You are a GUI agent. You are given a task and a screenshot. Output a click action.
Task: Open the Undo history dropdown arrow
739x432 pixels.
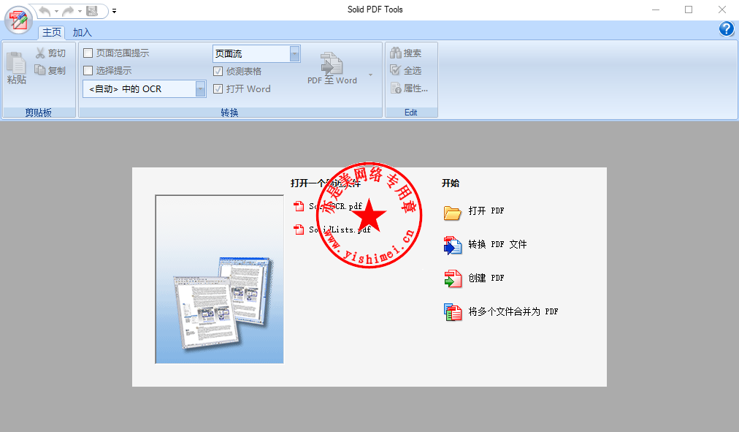tap(56, 11)
